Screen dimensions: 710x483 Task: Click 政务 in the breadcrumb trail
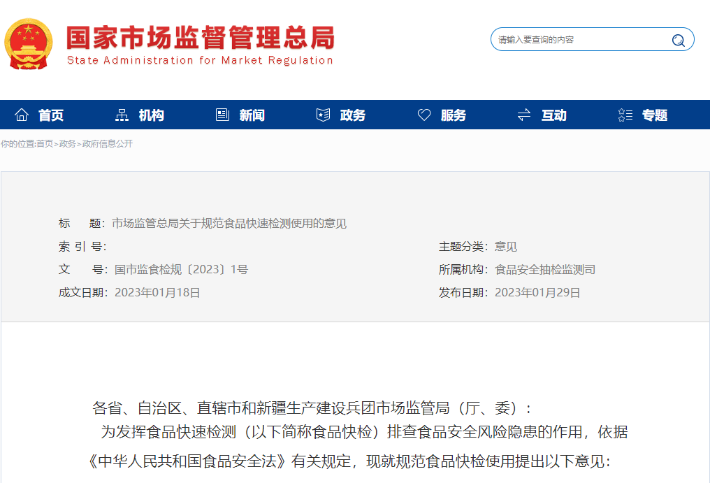(67, 144)
